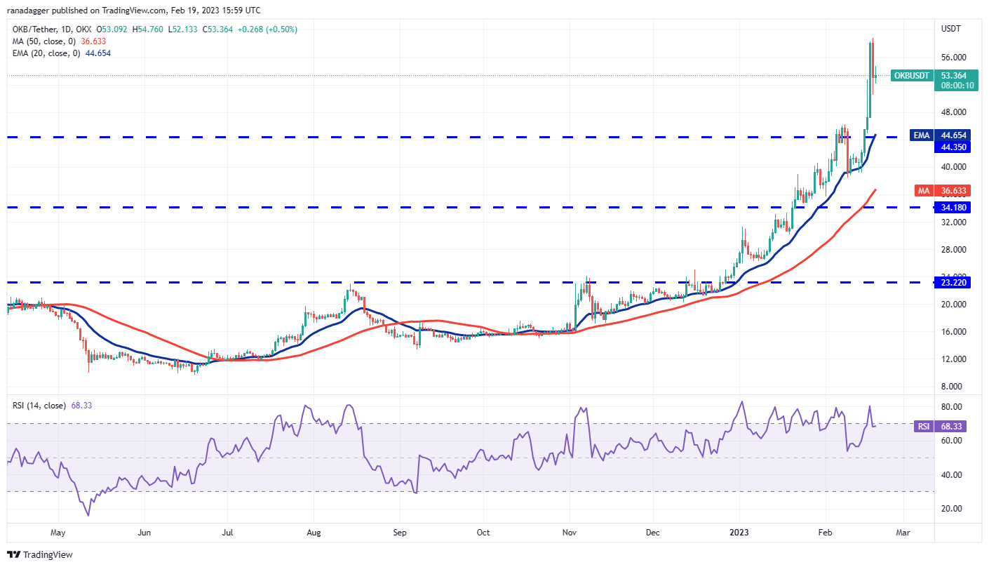Image resolution: width=989 pixels, height=567 pixels.
Task: Click the countdown timer 08:00:10 label
Action: coord(952,86)
